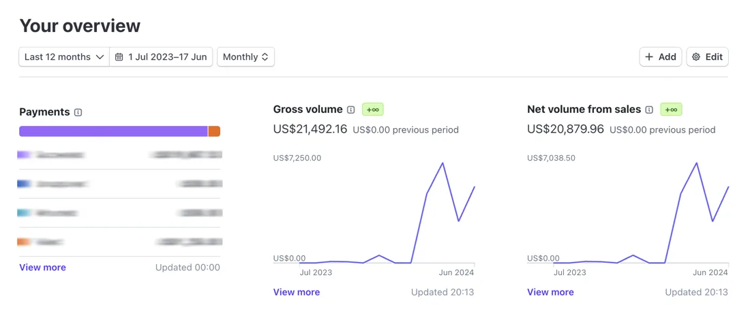
Task: Click the peak of the Gross volume line
Action: [x=443, y=163]
